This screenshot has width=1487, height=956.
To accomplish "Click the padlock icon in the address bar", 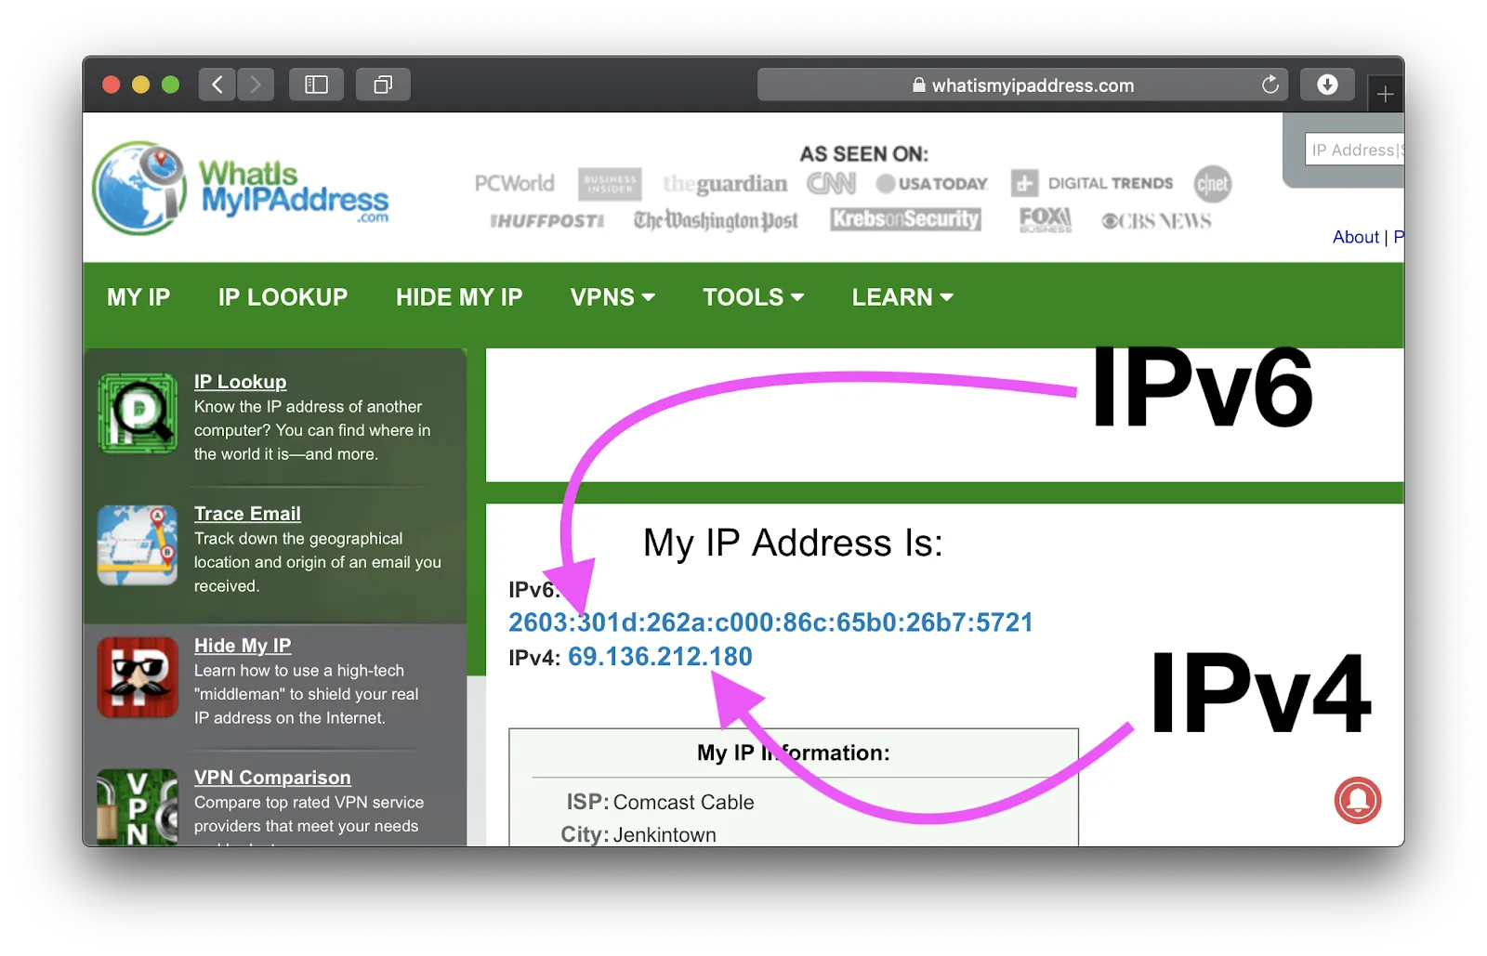I will 918,85.
